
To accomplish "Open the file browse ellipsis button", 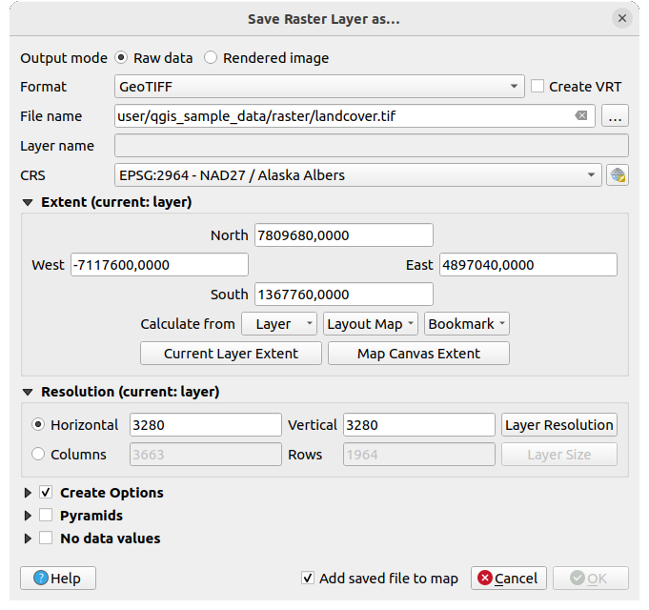I will point(616,116).
